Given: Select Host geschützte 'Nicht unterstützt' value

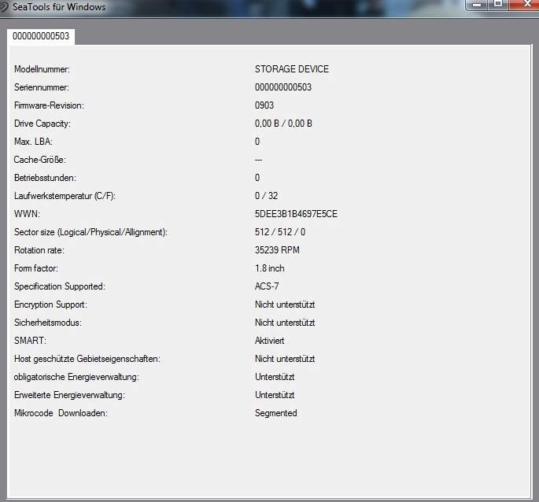Looking at the screenshot, I should click(285, 359).
